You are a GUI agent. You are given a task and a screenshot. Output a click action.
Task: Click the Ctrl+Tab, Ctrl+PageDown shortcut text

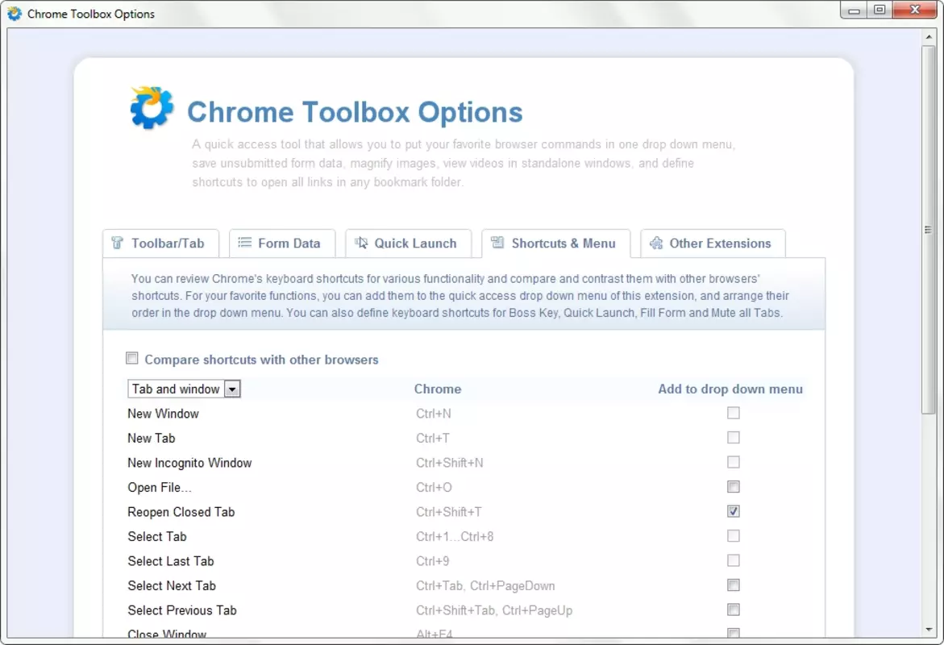click(x=485, y=586)
